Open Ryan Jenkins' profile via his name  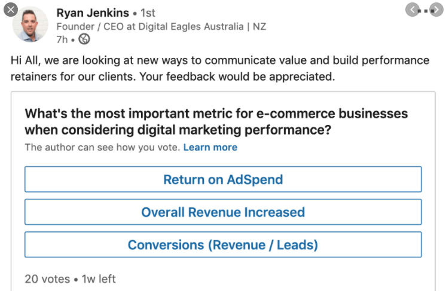(93, 13)
